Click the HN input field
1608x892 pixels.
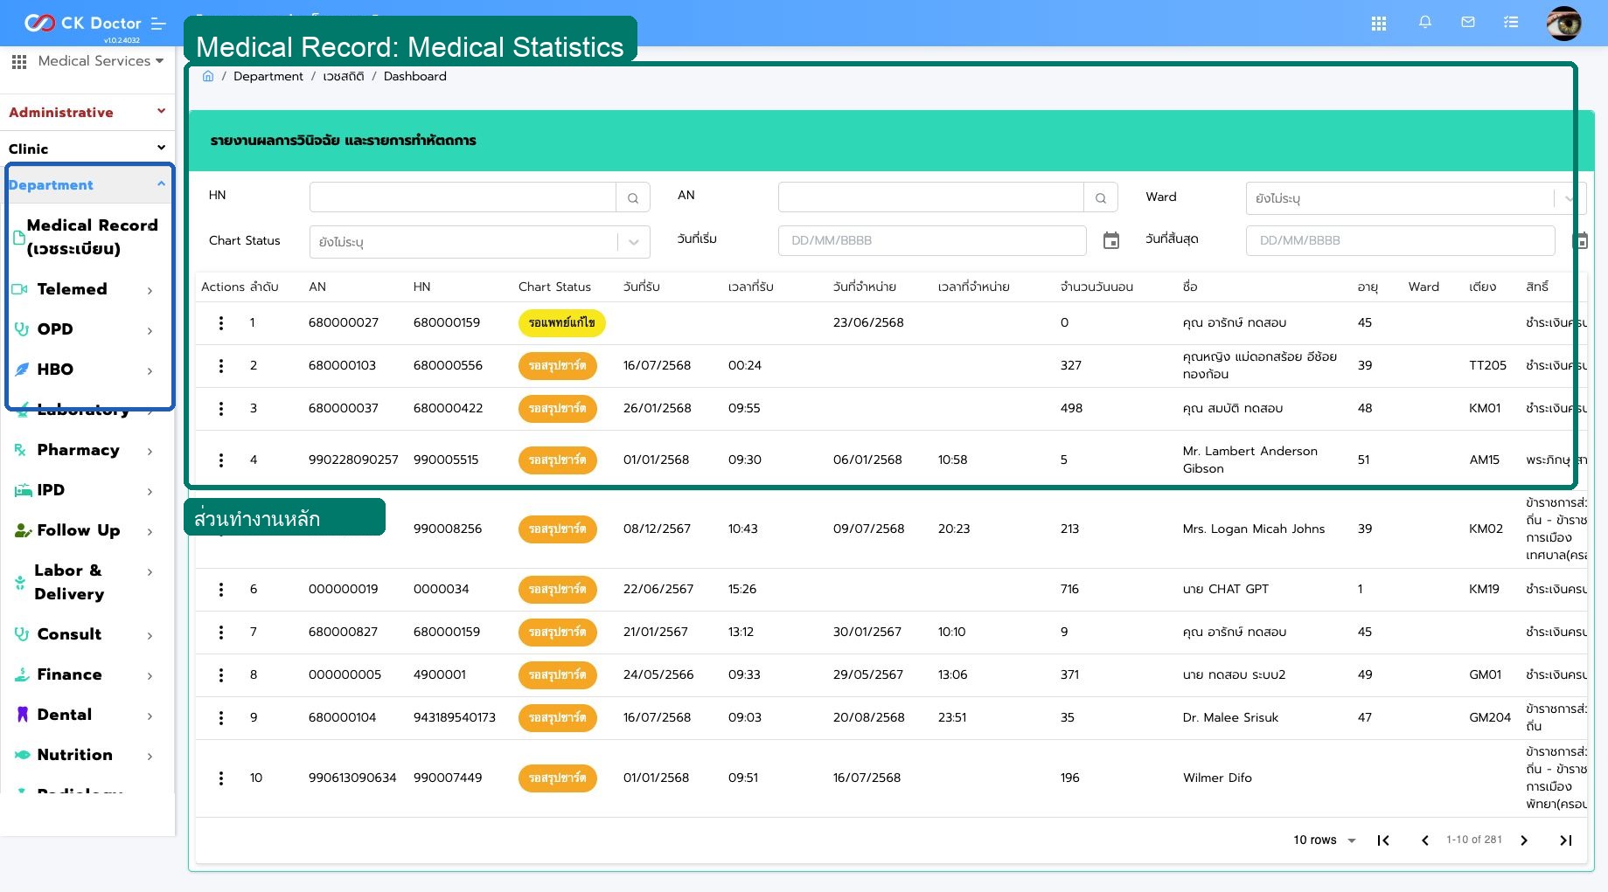[463, 197]
